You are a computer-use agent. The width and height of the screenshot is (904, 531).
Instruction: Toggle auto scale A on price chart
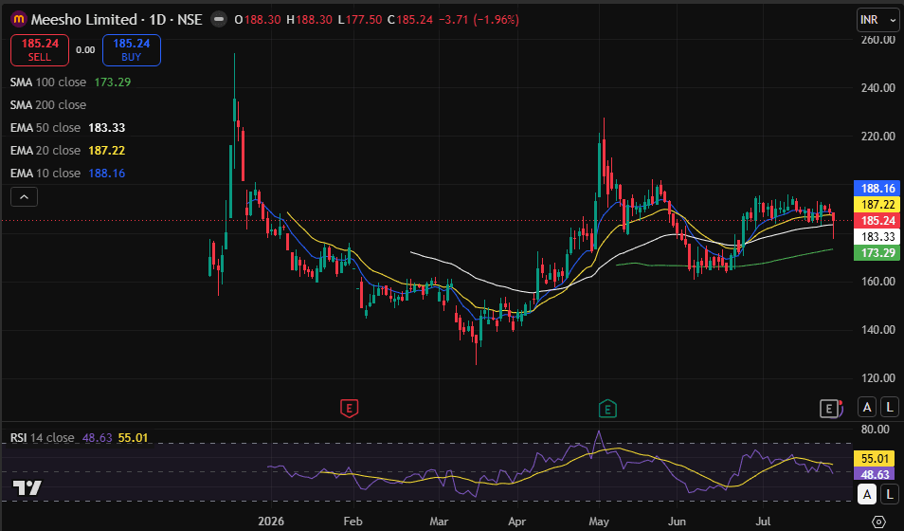click(867, 408)
